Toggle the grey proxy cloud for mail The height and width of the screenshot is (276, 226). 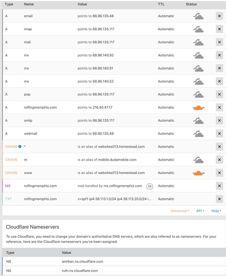198,42
